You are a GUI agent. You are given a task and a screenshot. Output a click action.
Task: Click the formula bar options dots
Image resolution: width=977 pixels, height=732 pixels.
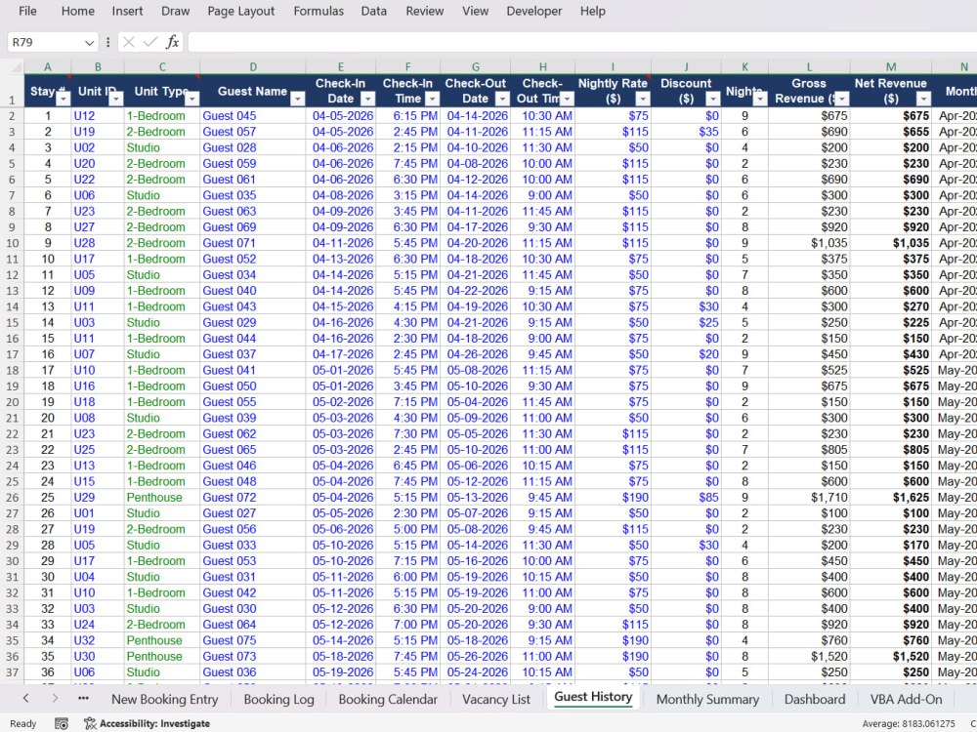click(107, 42)
